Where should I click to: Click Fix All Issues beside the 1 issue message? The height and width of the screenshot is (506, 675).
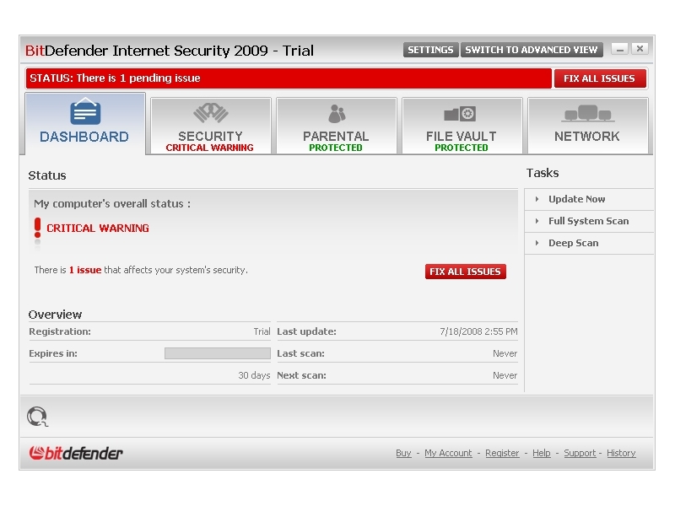466,272
